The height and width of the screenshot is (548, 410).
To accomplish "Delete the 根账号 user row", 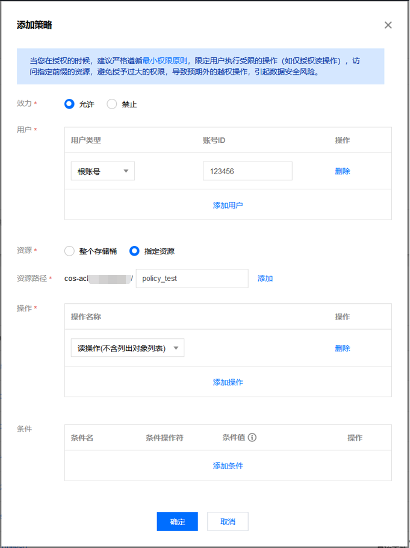I will 342,171.
